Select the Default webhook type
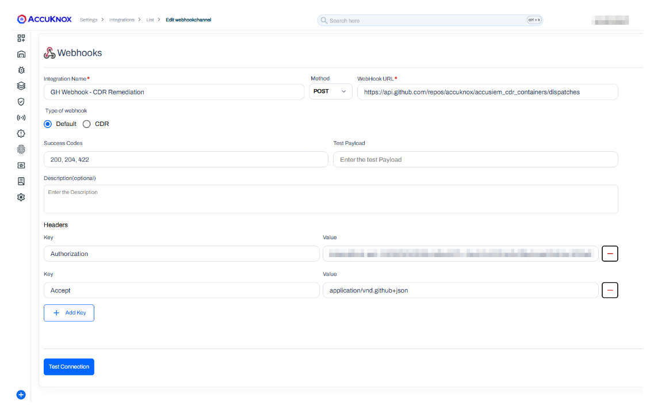The width and height of the screenshot is (654, 413). click(48, 124)
